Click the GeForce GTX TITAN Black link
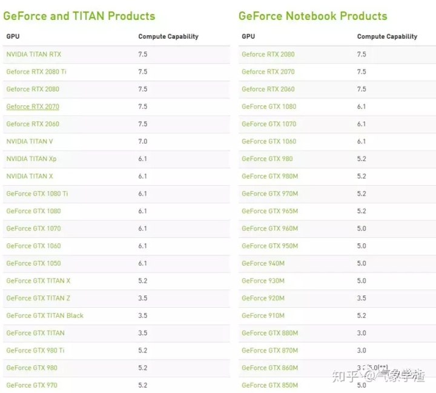This screenshot has height=393, width=436. click(45, 315)
